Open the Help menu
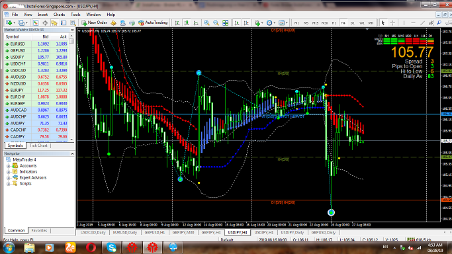 (111, 15)
